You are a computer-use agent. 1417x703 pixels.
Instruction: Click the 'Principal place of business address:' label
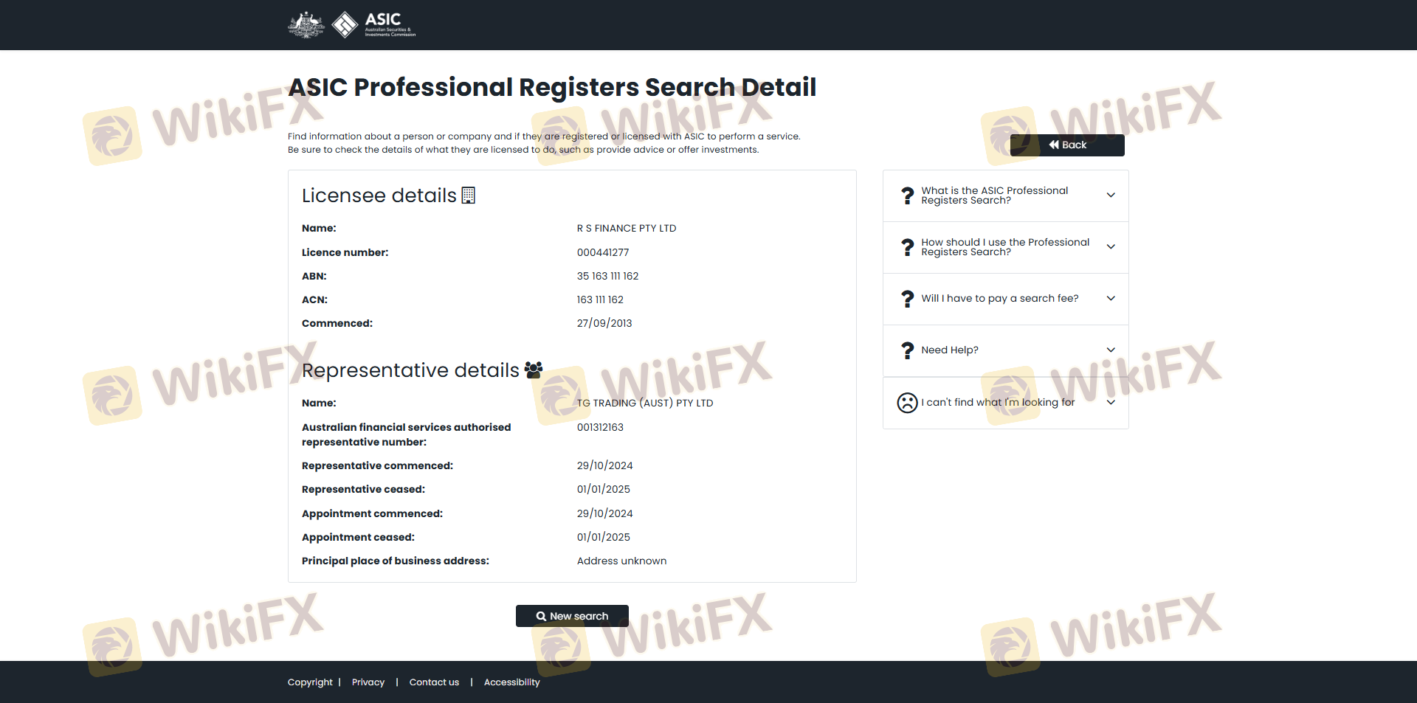pos(396,561)
